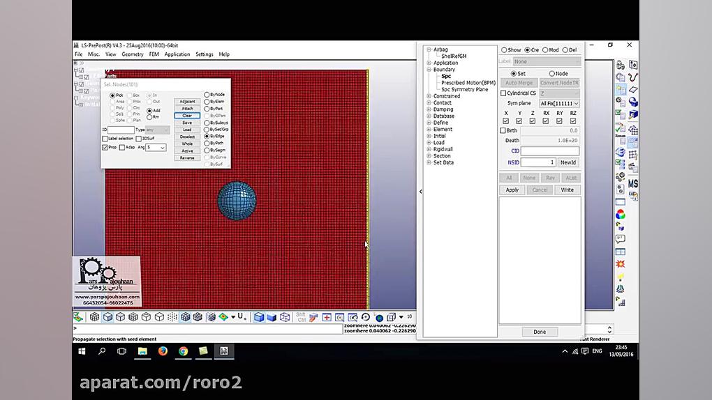The width and height of the screenshot is (712, 400).
Task: Select Prescribed Motion(BPM) tree item
Action: (468, 83)
